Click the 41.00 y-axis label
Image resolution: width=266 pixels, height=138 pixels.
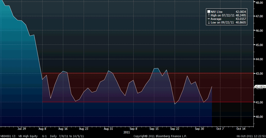click(259, 102)
